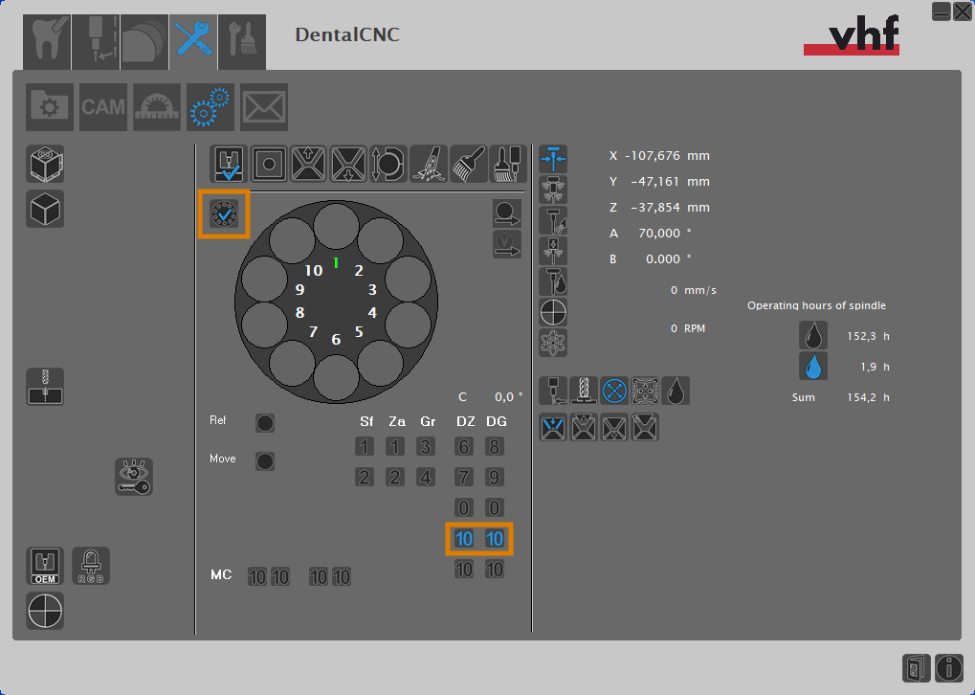975x695 pixels.
Task: Click button 3 under Gr
Action: click(x=426, y=447)
